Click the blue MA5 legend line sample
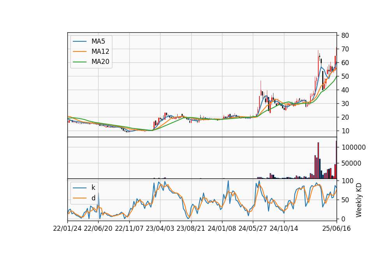The height and width of the screenshot is (269, 374). tap(79, 41)
